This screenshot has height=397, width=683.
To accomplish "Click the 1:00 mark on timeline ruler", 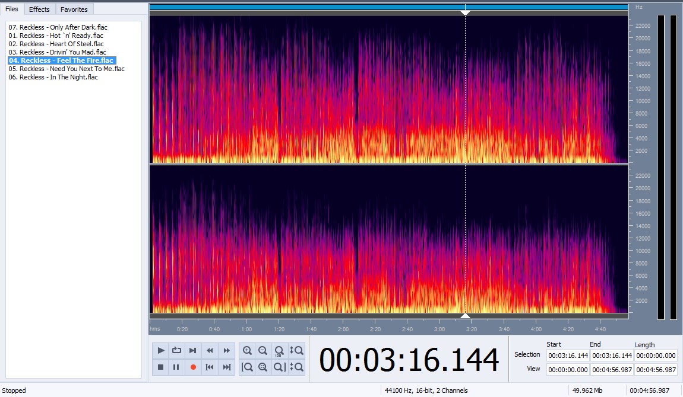I will tap(246, 329).
